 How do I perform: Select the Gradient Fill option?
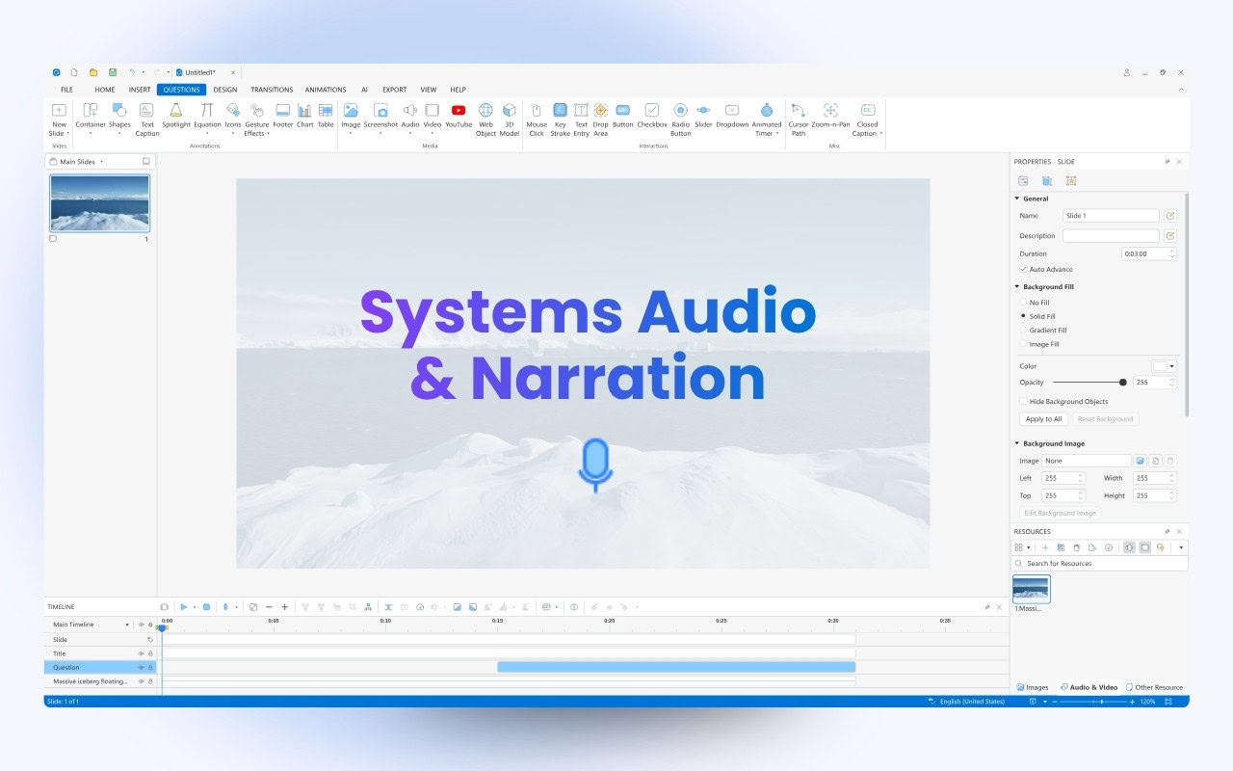point(1023,330)
